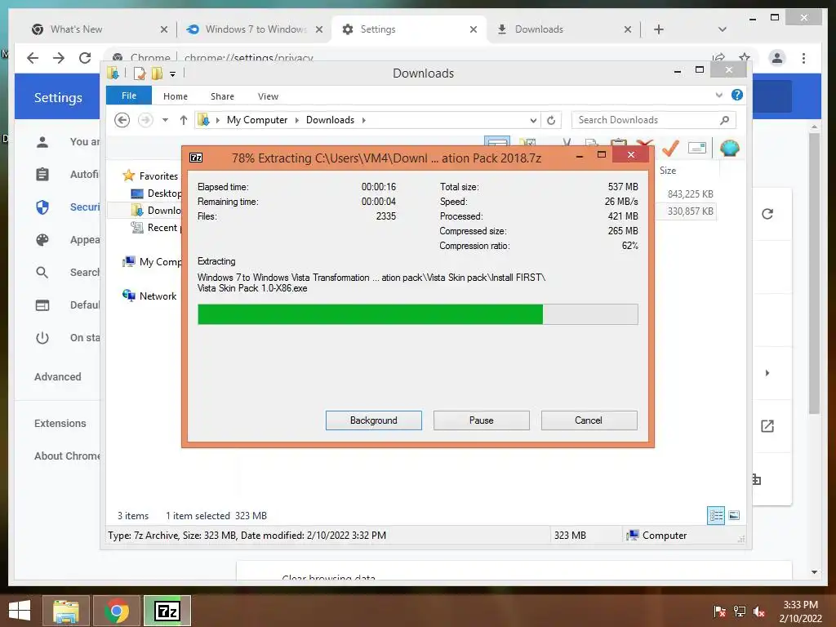Switch to Windows 7 to Windows tab
The width and height of the screenshot is (836, 627).
click(x=255, y=29)
